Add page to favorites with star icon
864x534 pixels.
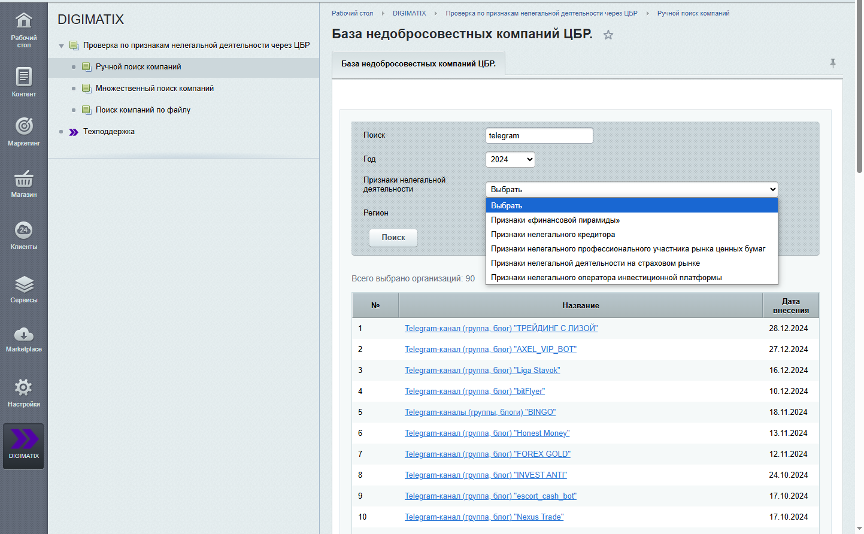pos(608,35)
